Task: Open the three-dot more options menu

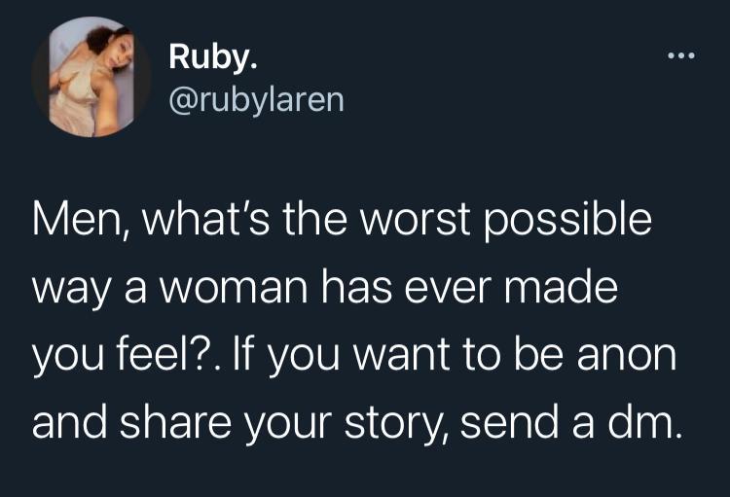Action: 681,55
